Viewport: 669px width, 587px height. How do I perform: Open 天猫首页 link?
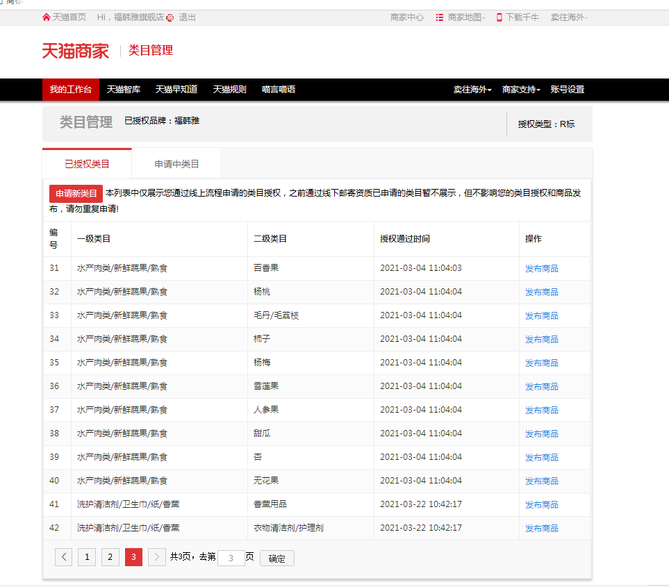(69, 17)
